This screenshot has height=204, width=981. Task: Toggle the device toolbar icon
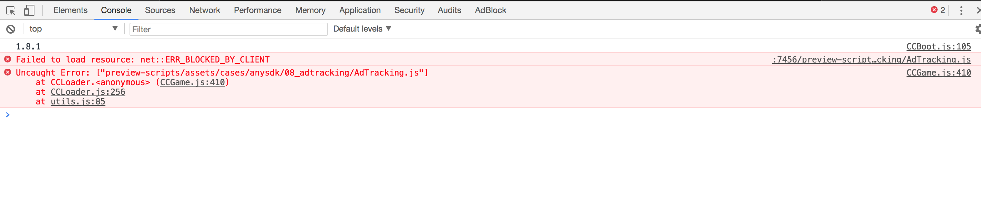tap(29, 11)
